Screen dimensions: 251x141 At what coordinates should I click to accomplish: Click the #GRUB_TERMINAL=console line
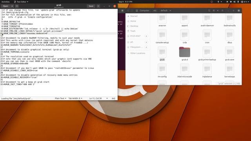tap(16, 52)
